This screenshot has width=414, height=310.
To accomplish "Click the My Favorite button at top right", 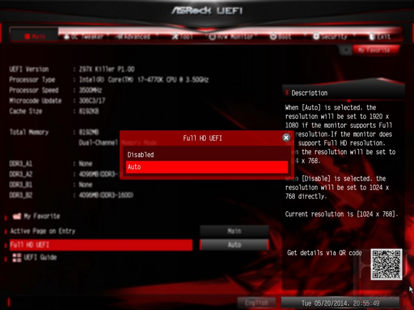I will 375,50.
